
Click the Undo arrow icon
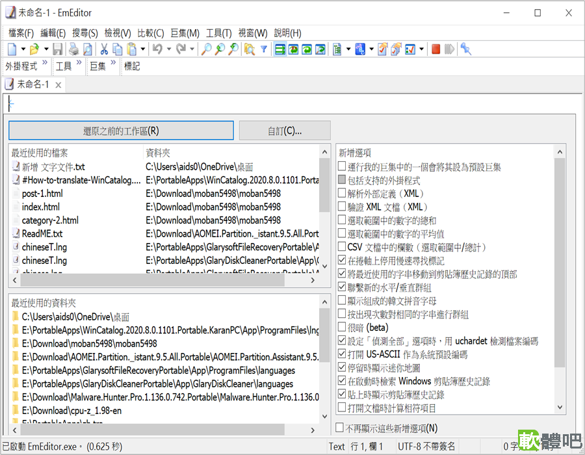click(158, 49)
